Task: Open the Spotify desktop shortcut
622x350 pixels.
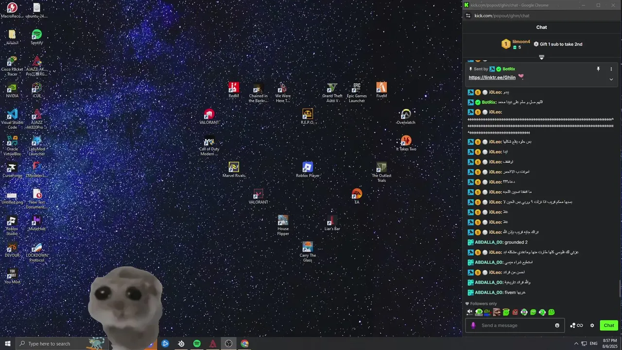Action: pos(36,37)
